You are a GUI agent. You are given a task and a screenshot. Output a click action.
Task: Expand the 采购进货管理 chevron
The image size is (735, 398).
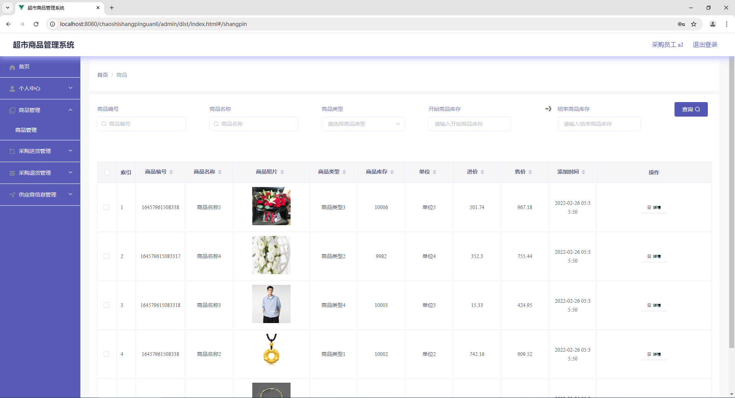tap(70, 151)
